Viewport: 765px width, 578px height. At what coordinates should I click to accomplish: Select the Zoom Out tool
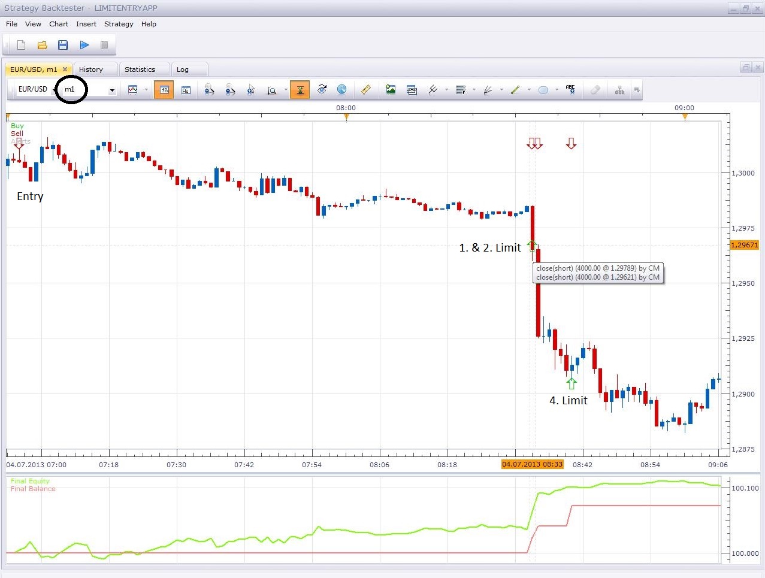[x=230, y=89]
